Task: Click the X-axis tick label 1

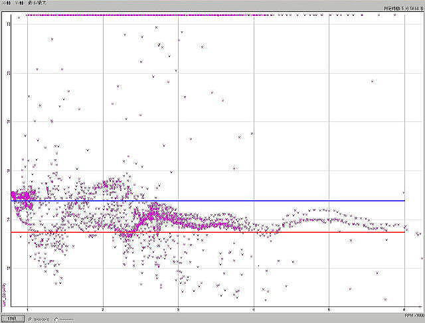Action: [x=27, y=310]
